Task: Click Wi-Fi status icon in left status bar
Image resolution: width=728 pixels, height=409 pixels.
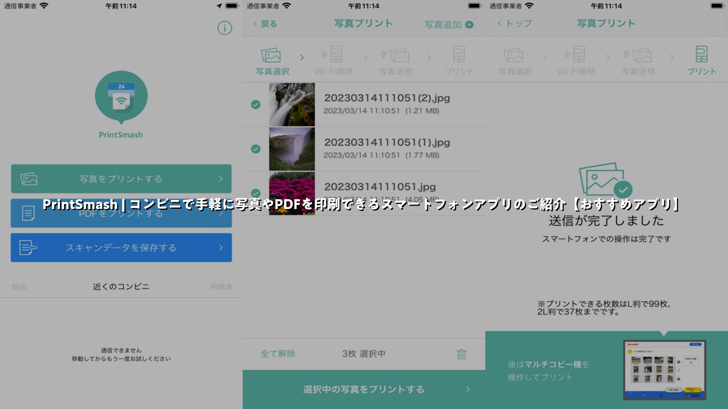Action: [x=44, y=6]
